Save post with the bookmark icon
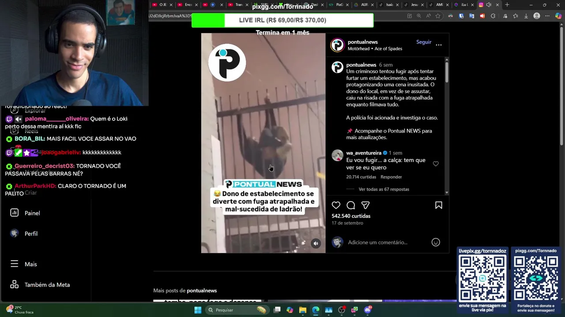Image resolution: width=565 pixels, height=317 pixels. pyautogui.click(x=439, y=205)
